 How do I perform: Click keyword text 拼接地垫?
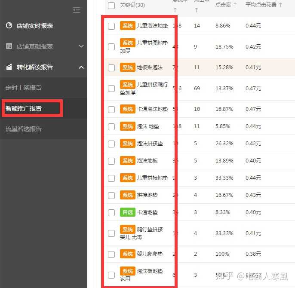(x=147, y=195)
